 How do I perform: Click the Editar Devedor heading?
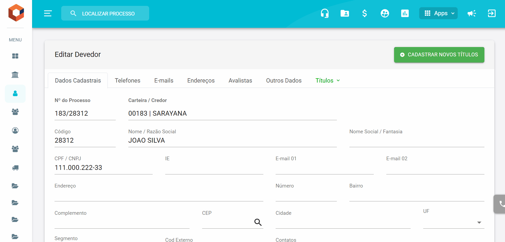[78, 54]
